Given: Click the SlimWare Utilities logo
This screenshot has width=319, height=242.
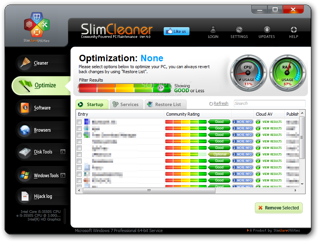Looking at the screenshot, I should [x=37, y=27].
